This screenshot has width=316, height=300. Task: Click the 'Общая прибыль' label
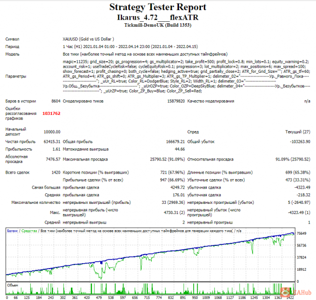77,142
